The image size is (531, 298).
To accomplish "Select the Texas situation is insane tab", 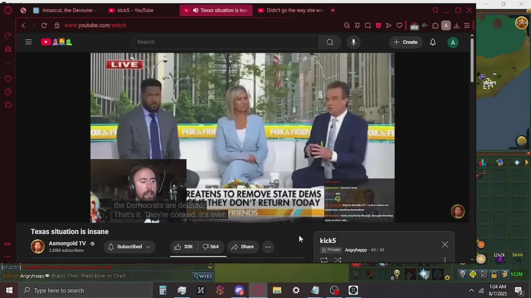I will point(216,10).
